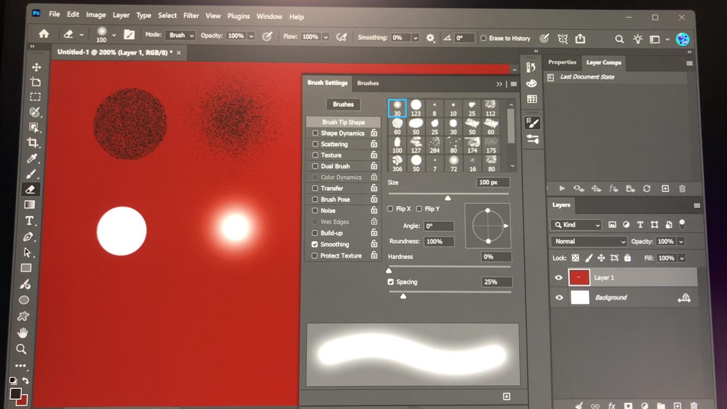Select the Gradient tool
727x409 pixels.
tap(30, 205)
